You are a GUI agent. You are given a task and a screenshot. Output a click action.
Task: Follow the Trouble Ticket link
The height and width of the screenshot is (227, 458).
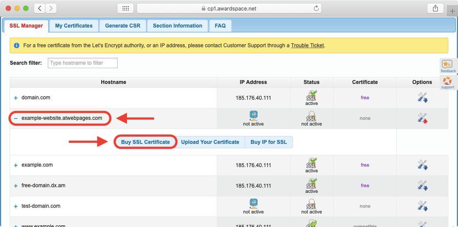point(307,45)
